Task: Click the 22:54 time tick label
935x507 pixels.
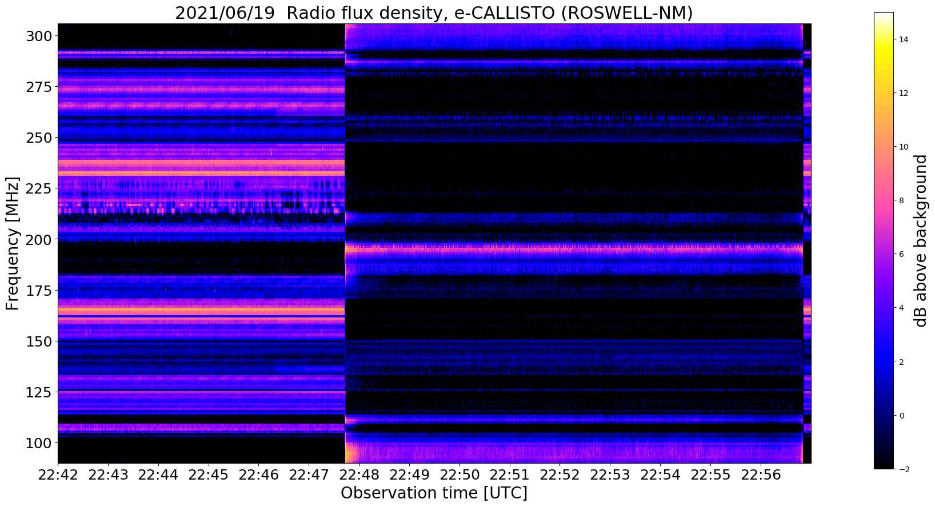Action: click(661, 476)
